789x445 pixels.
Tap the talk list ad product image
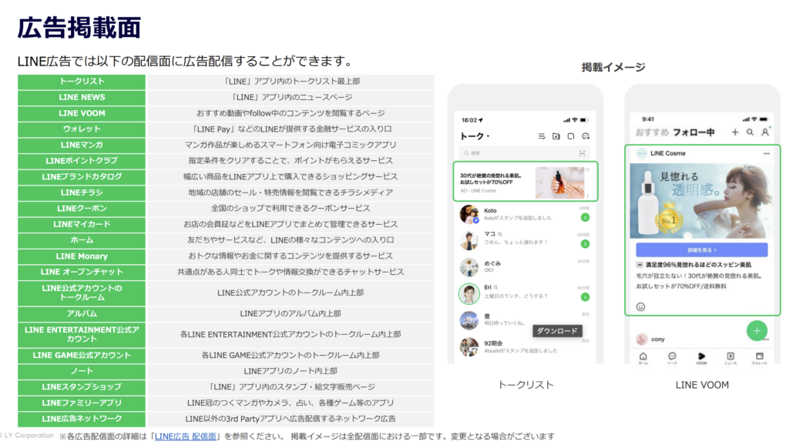[x=559, y=182]
